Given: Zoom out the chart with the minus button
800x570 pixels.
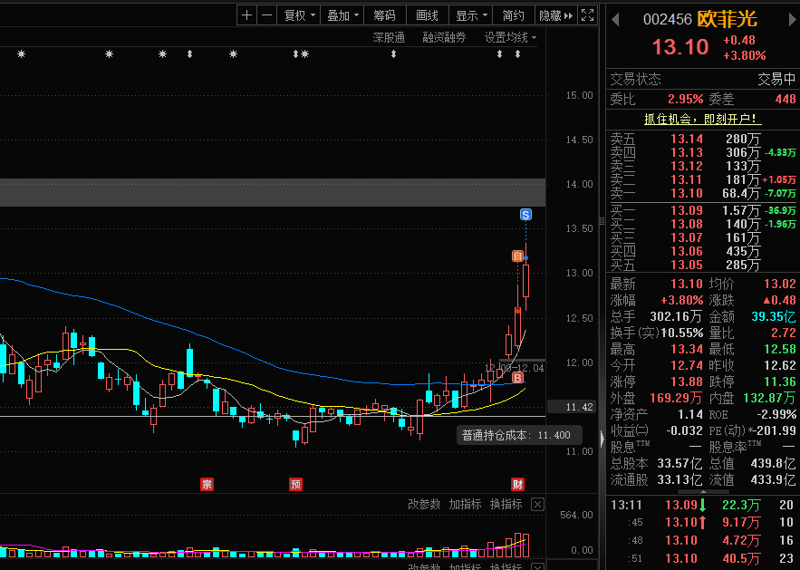Looking at the screenshot, I should point(267,15).
